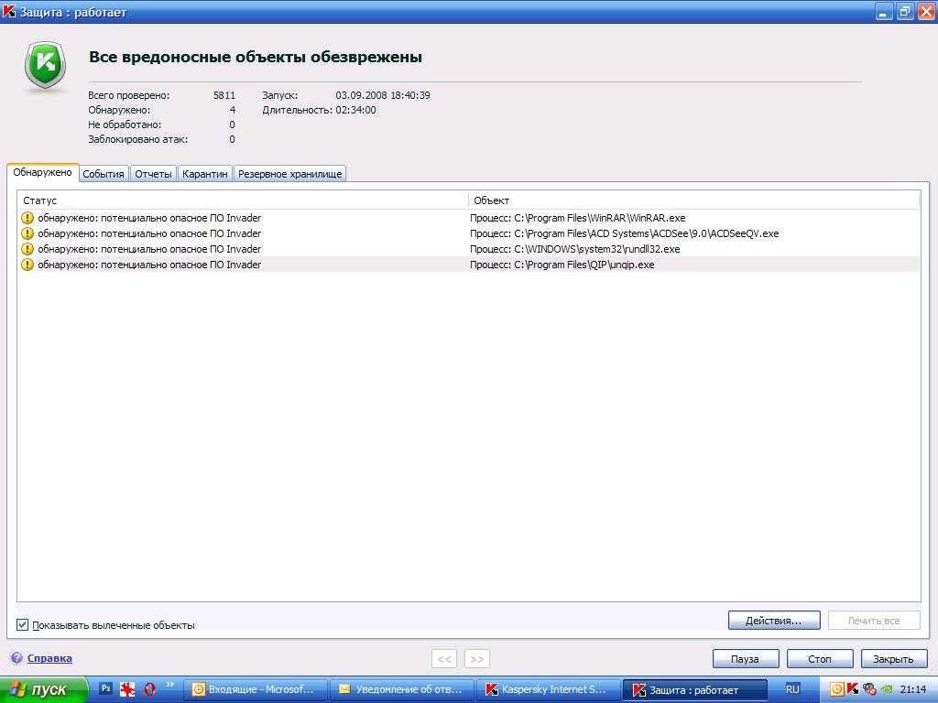Click the Закрыть button

click(x=893, y=659)
